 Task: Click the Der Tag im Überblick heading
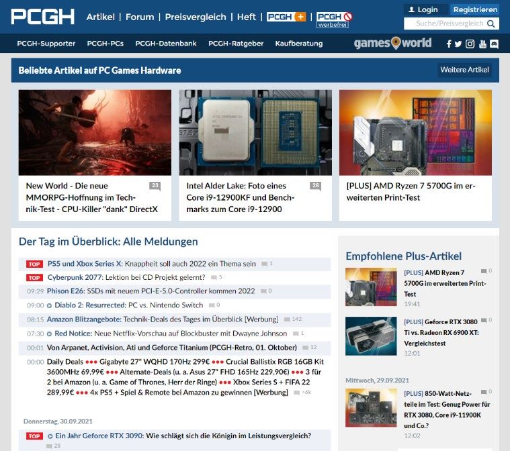108,242
